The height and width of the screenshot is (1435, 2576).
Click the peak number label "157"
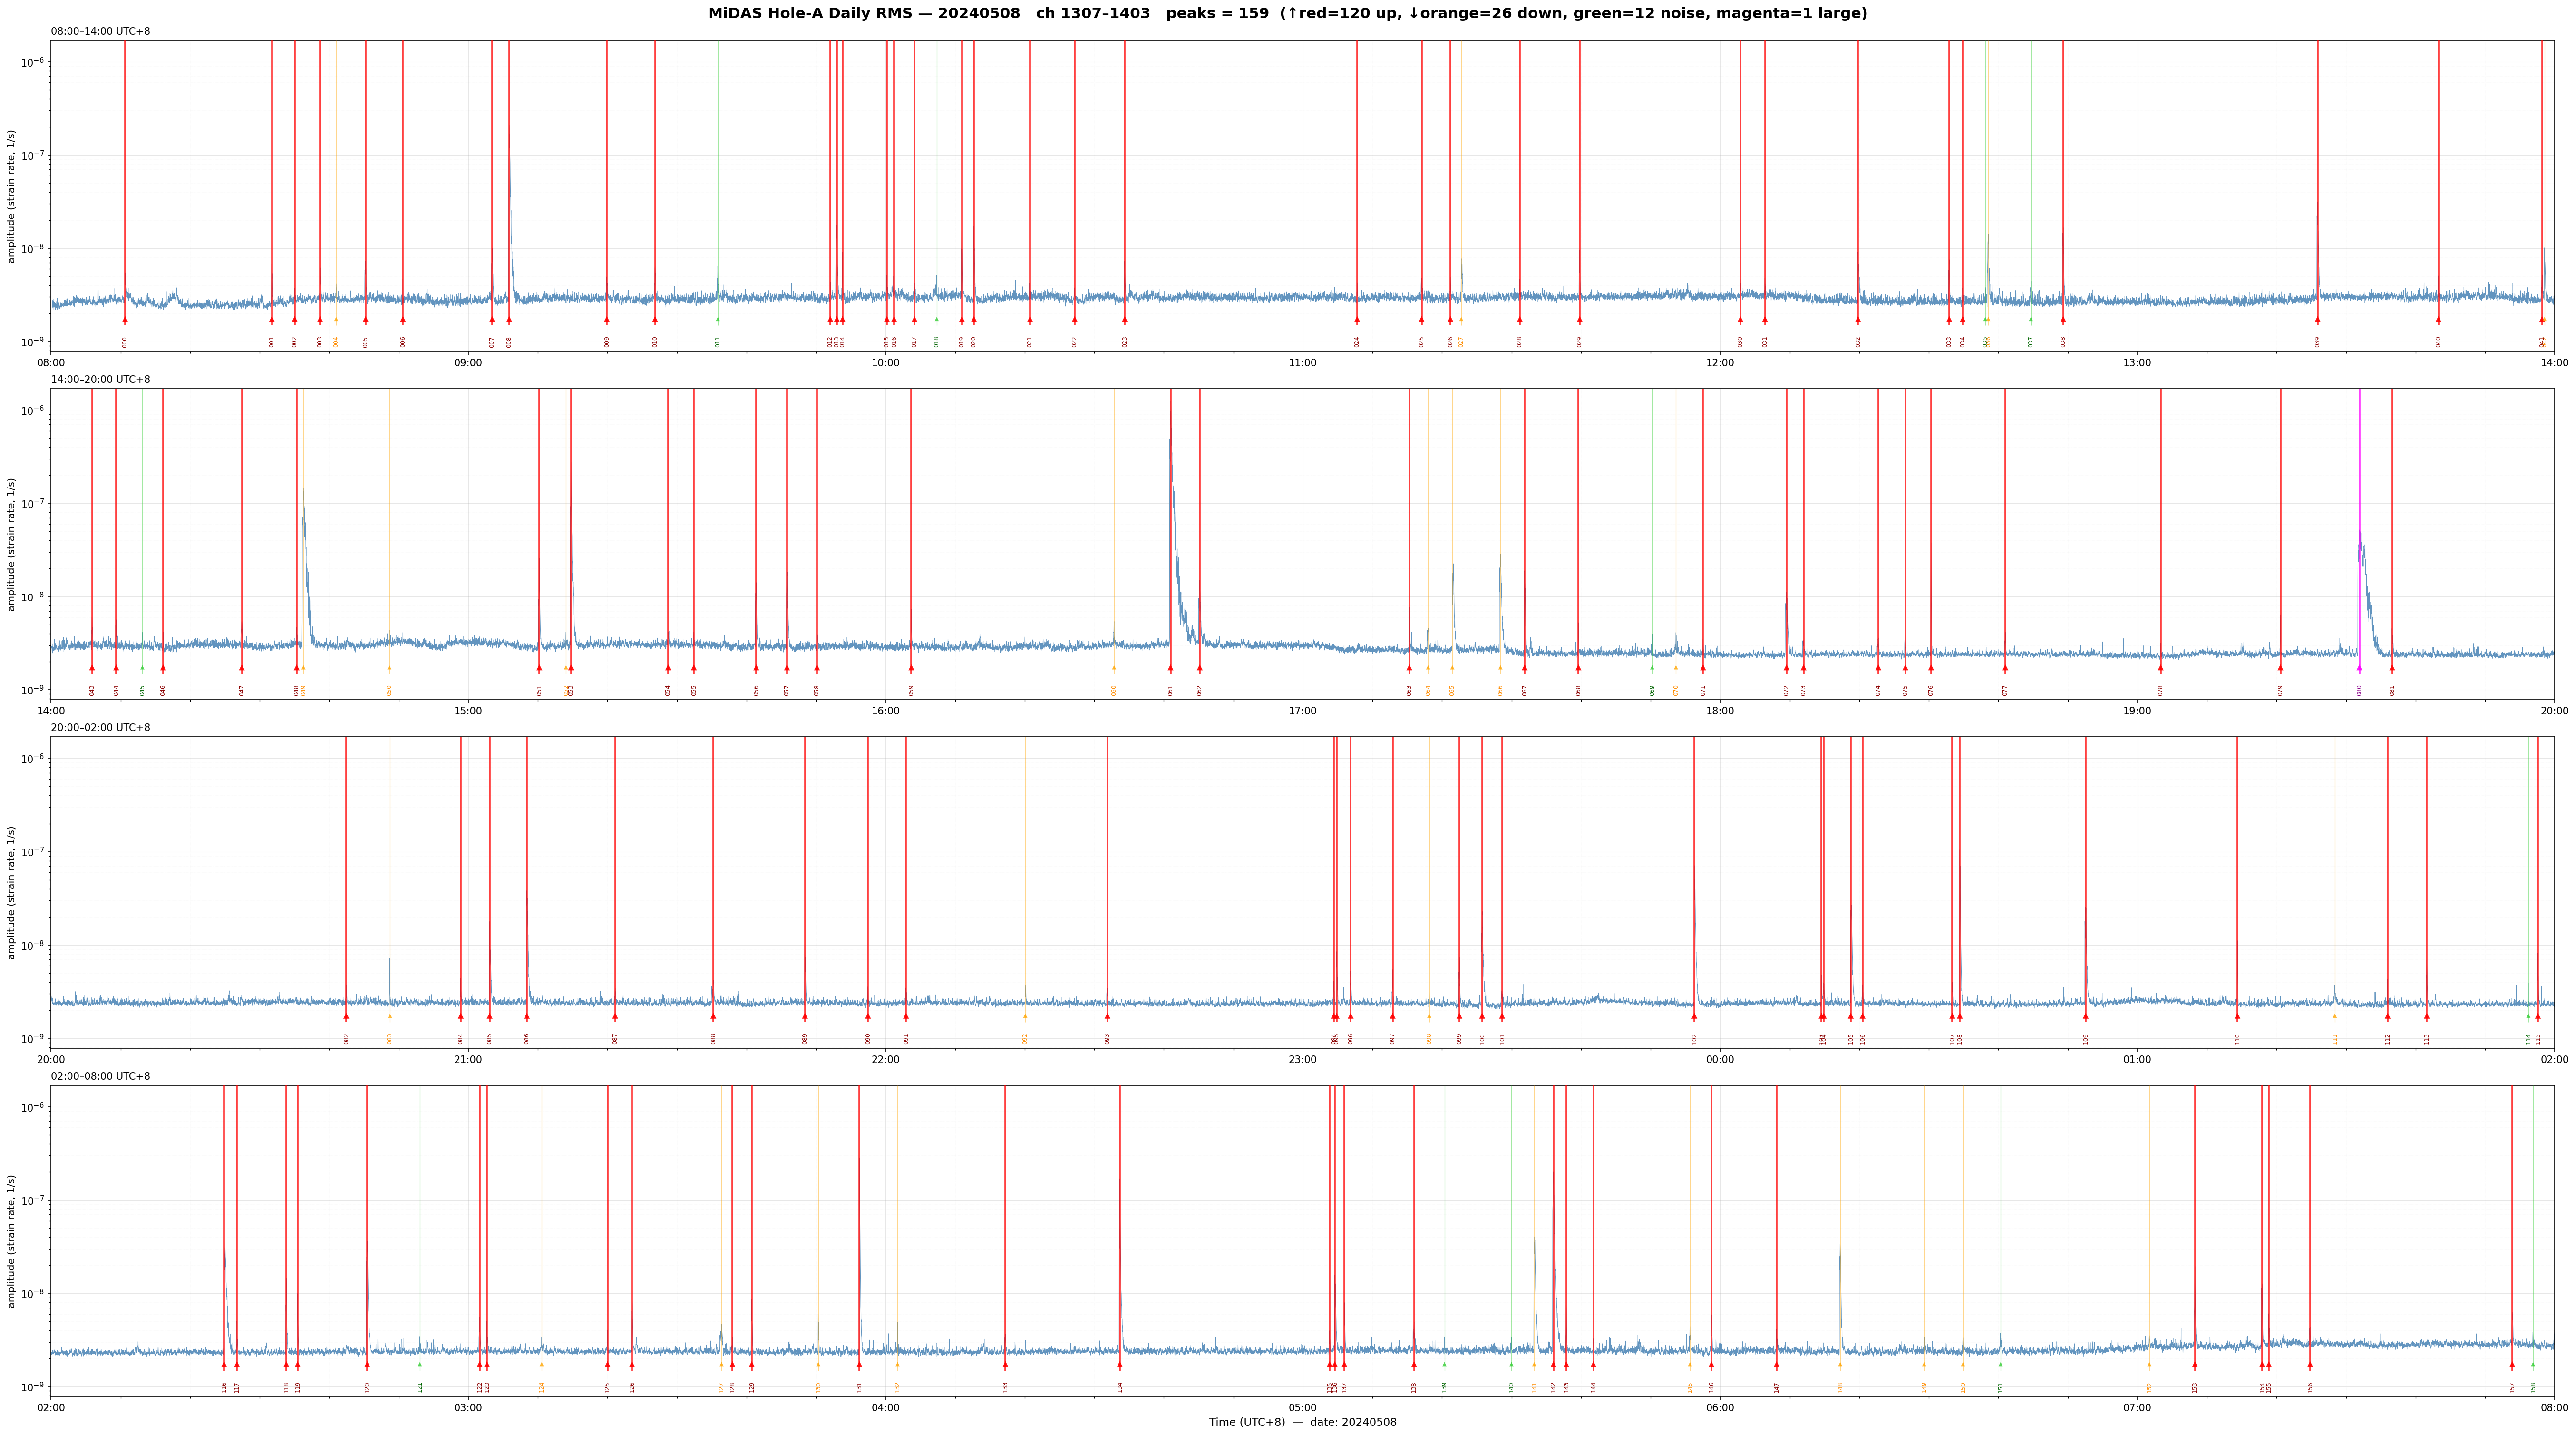[2512, 1387]
